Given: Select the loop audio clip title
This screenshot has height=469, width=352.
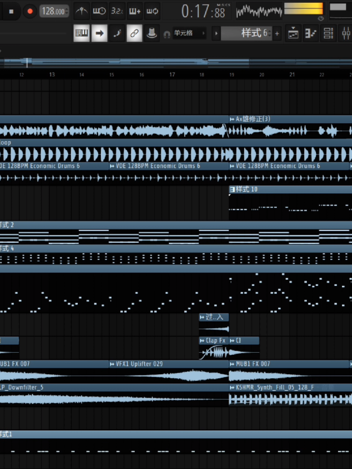Looking at the screenshot, I should (5, 143).
